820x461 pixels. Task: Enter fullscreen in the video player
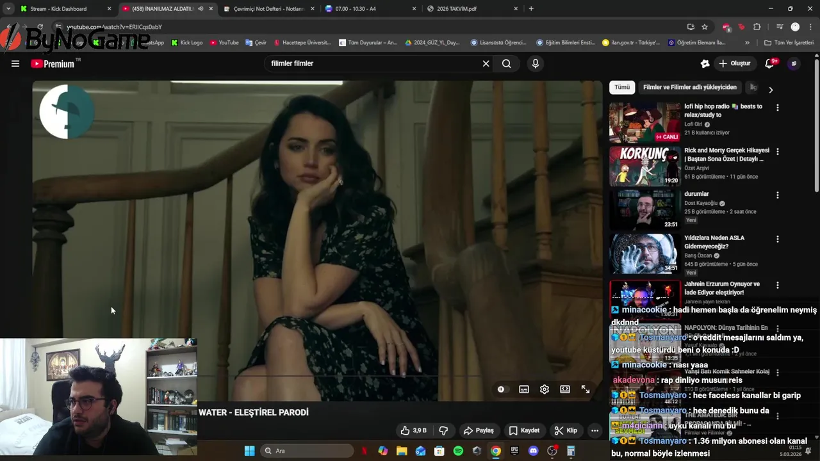point(586,389)
